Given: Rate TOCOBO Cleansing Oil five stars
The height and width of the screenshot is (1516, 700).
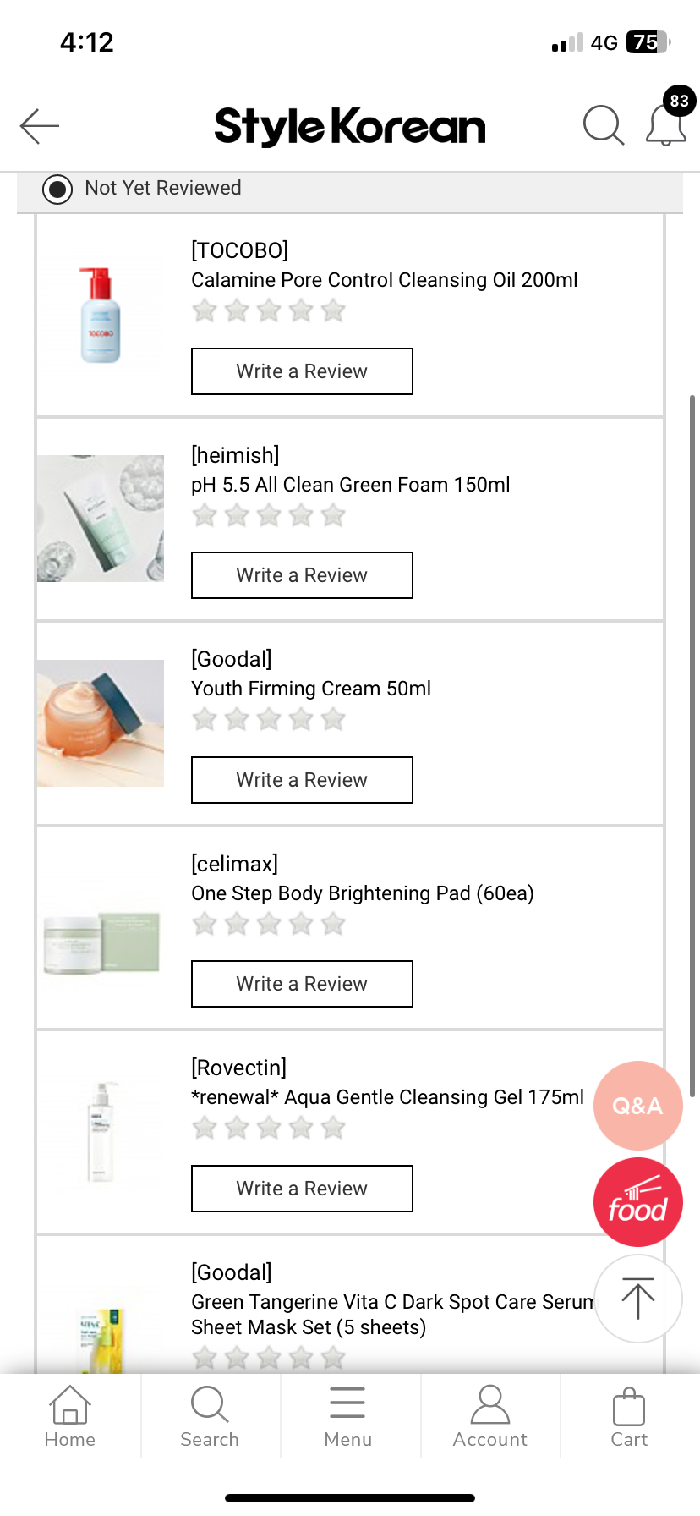Looking at the screenshot, I should 334,311.
